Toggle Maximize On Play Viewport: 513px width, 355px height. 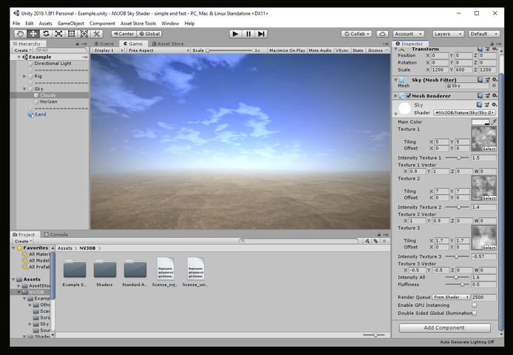(287, 50)
